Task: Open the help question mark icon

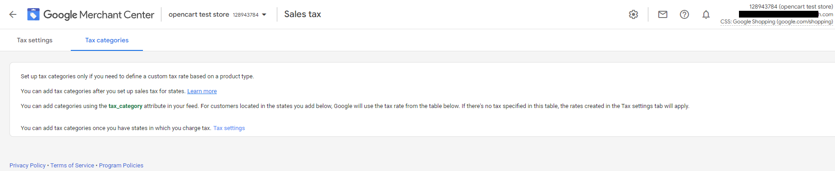Action: [684, 14]
